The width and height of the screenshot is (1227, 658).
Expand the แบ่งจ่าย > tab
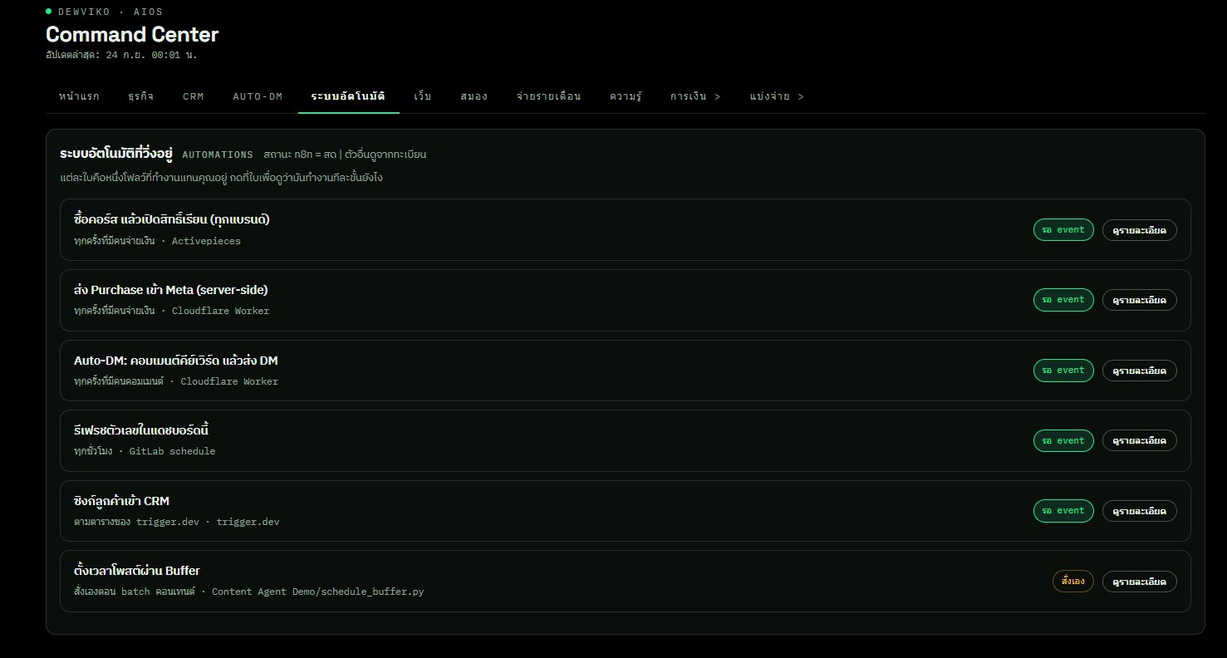(777, 96)
